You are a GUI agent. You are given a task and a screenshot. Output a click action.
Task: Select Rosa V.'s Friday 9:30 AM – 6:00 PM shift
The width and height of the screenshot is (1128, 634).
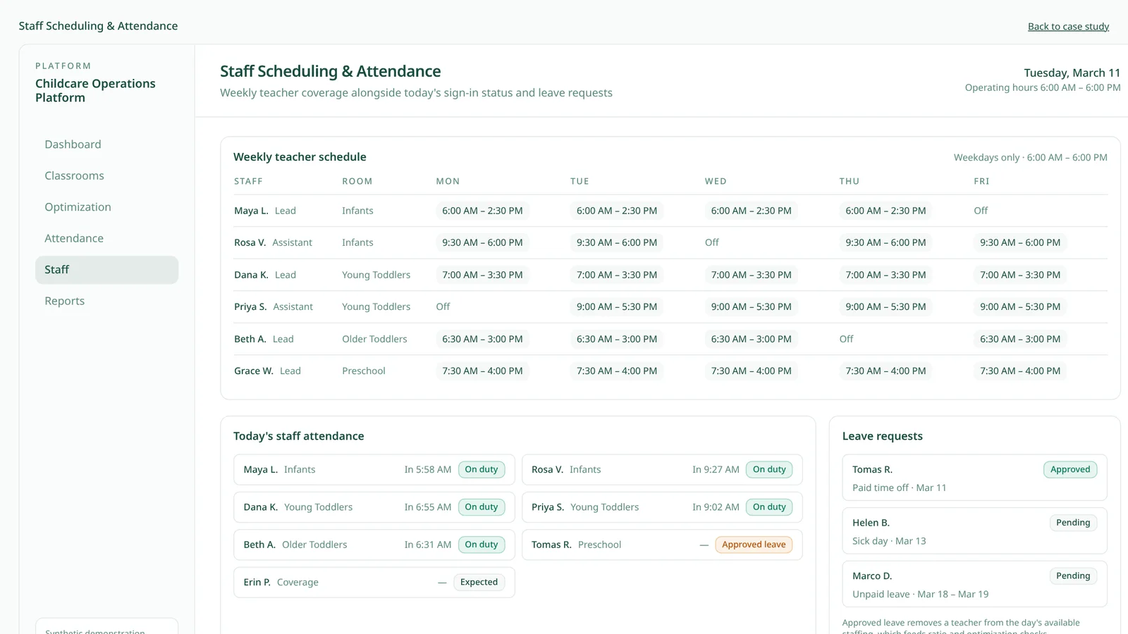[1020, 242]
